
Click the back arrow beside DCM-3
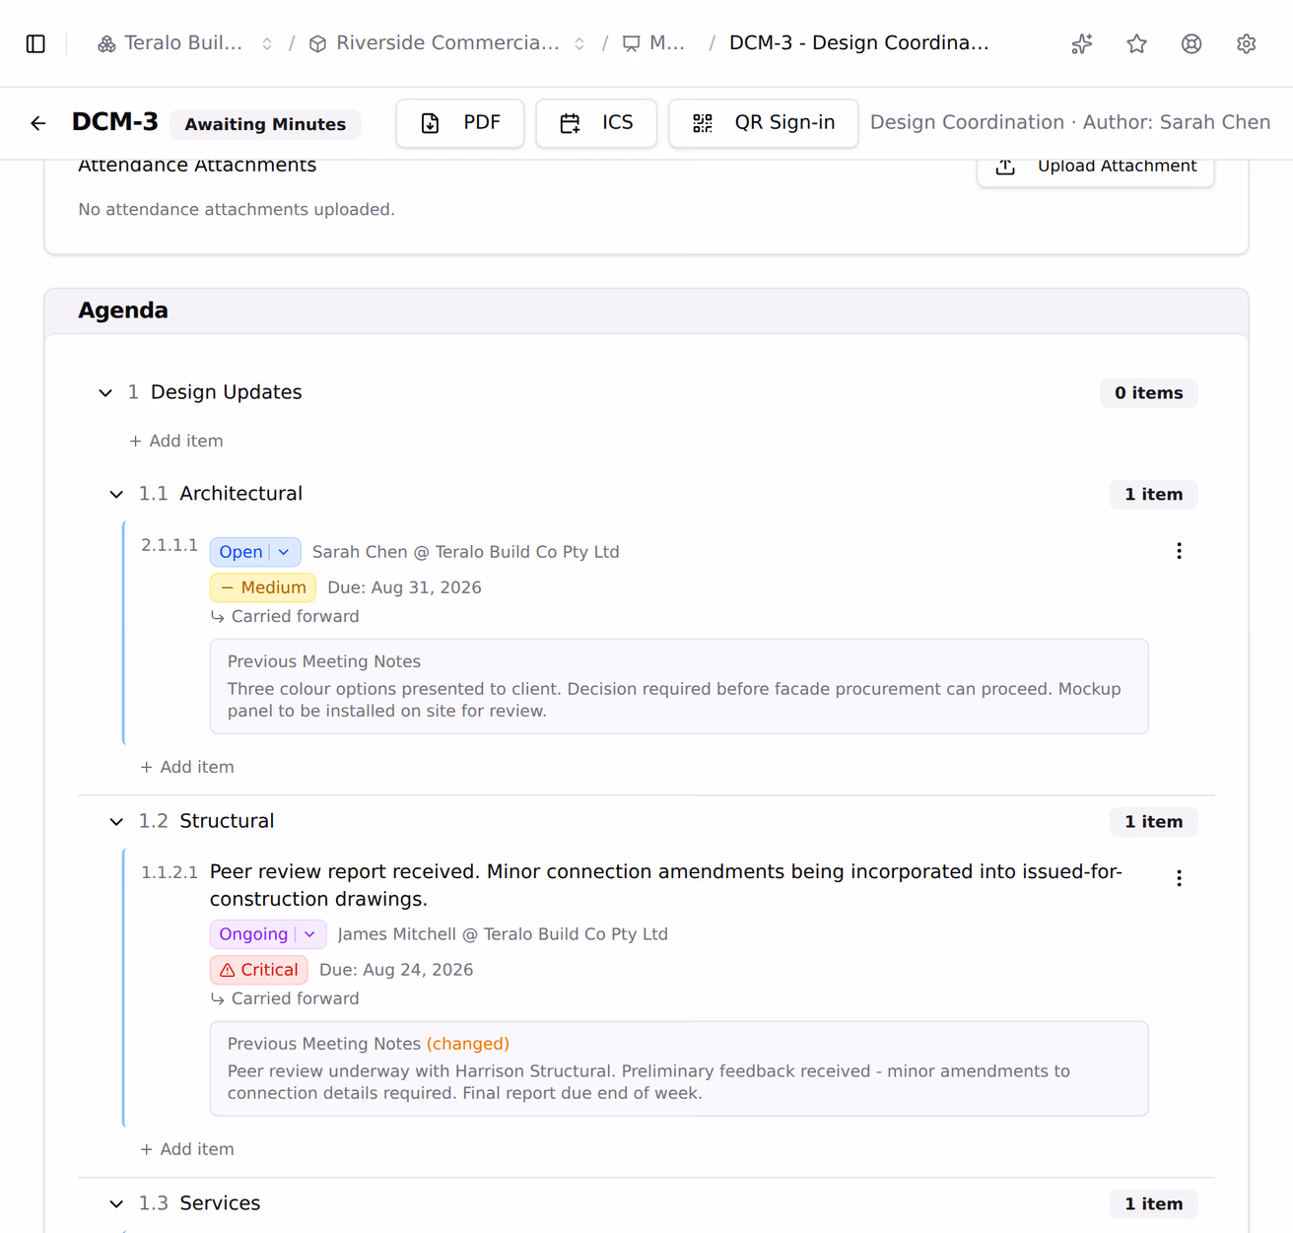click(x=38, y=123)
